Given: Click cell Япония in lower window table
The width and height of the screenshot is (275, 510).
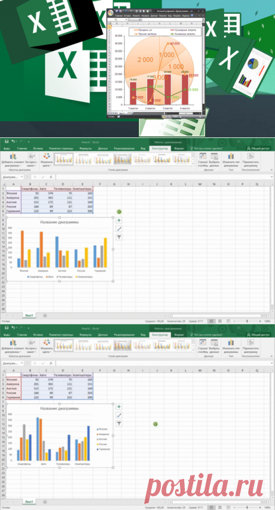Looking at the screenshot, I should coord(13,379).
